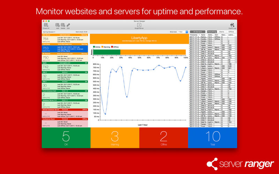279x174 pixels.
Task: Switch to the Alerts log filter tab
Action: (221, 32)
